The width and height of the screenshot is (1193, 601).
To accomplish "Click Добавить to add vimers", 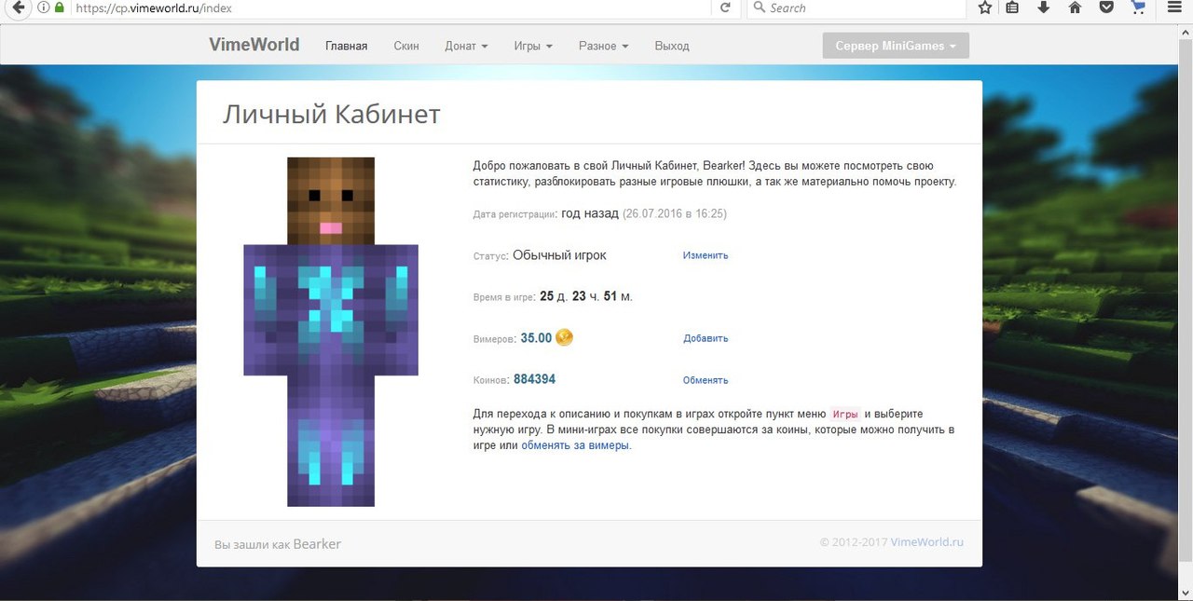I will [706, 338].
